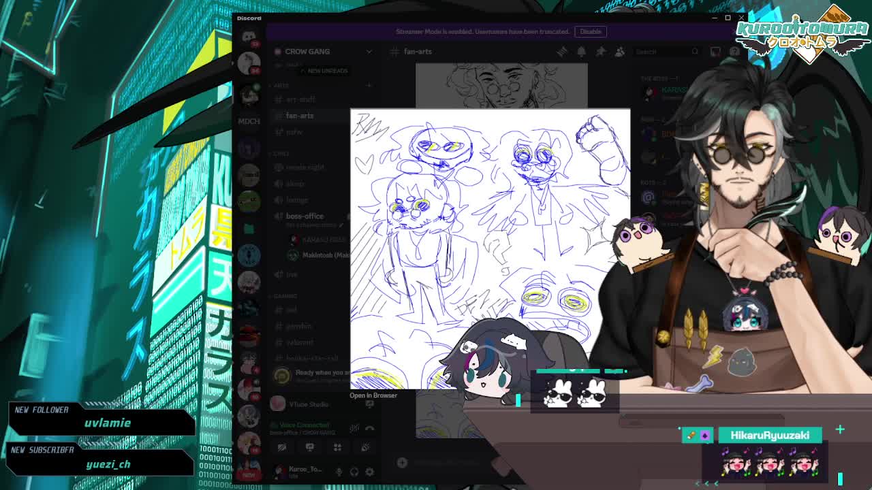This screenshot has width=872, height=490.
Task: Open soundboard icon
Action: pyautogui.click(x=365, y=447)
